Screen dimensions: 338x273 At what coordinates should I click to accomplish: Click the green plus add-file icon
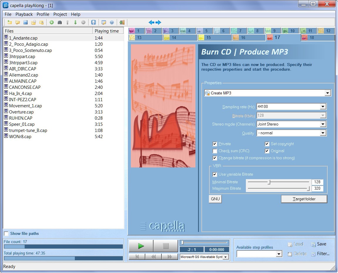[52, 22]
